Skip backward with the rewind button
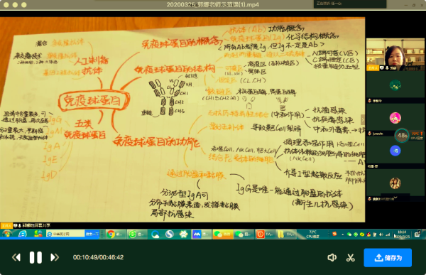The height and width of the screenshot is (275, 426). tap(16, 257)
